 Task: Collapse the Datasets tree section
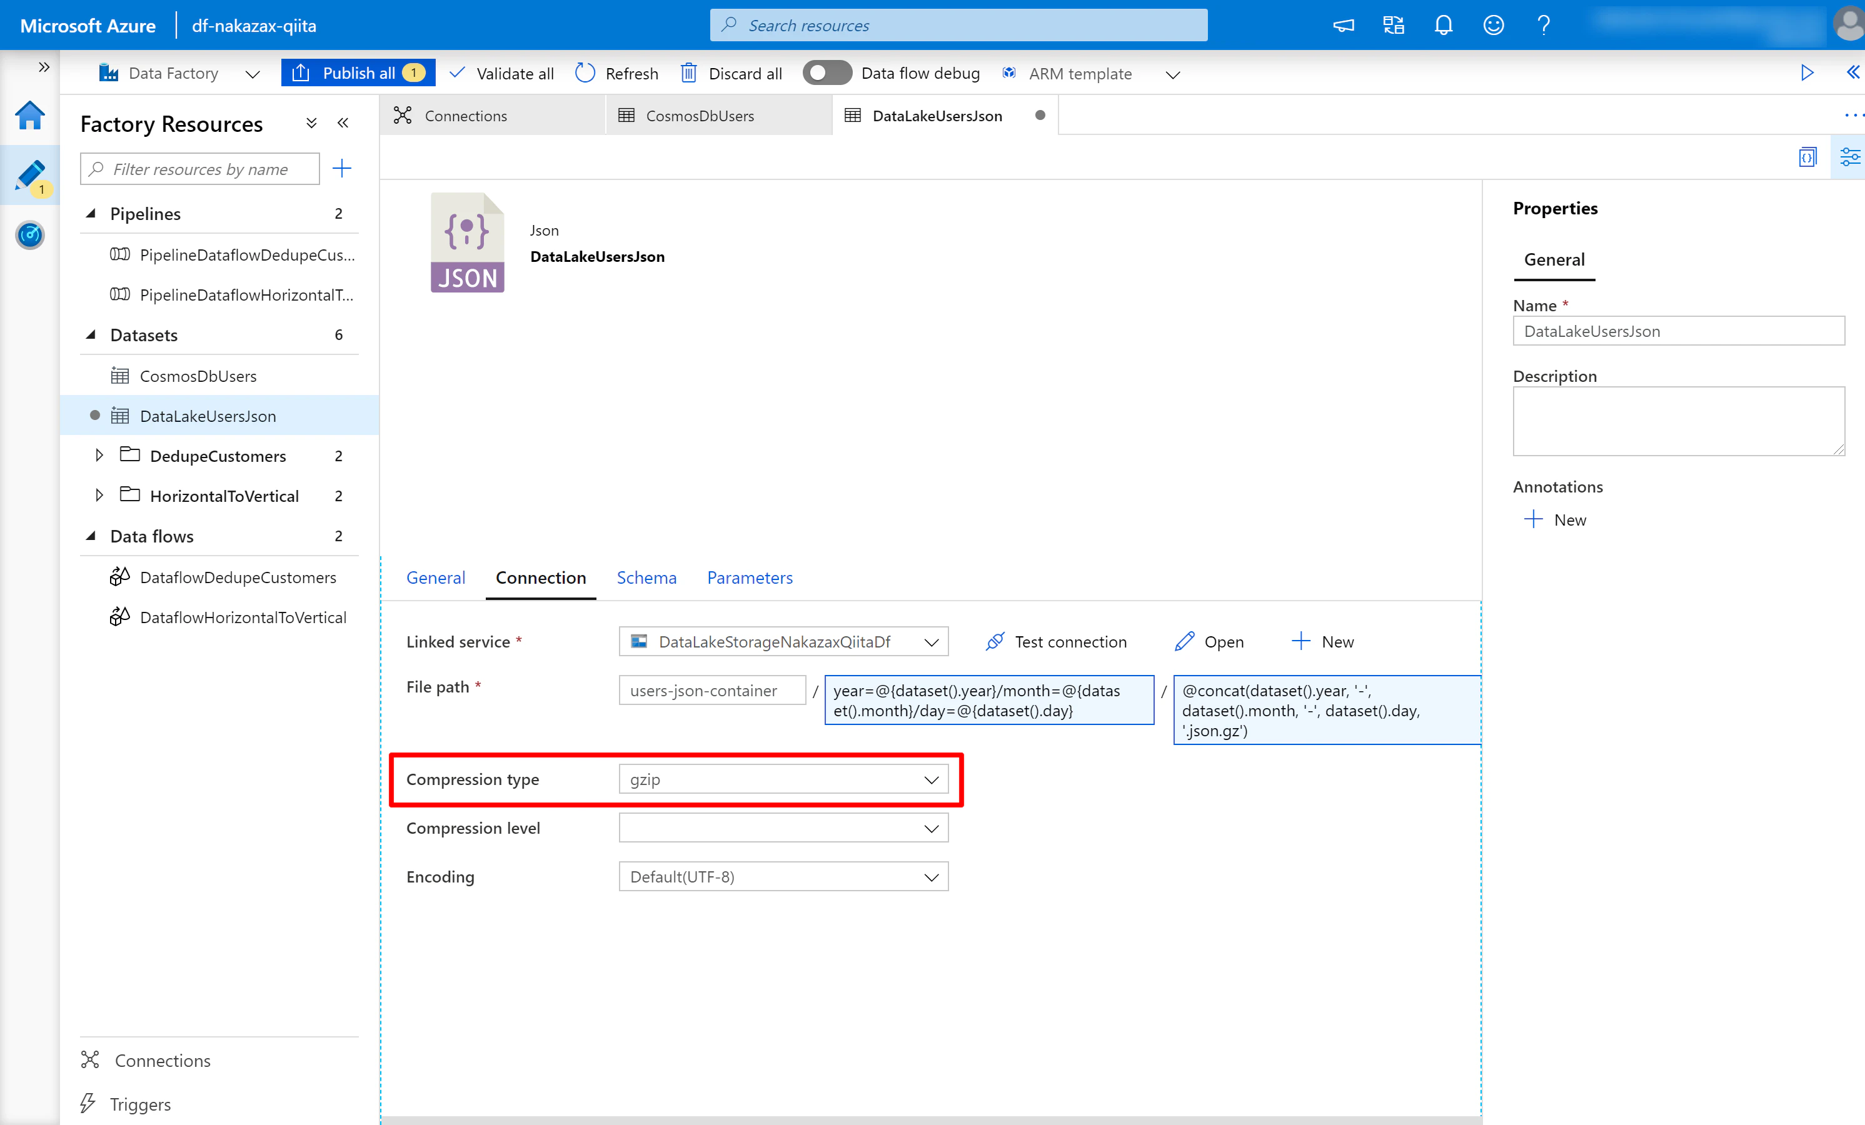pos(91,334)
